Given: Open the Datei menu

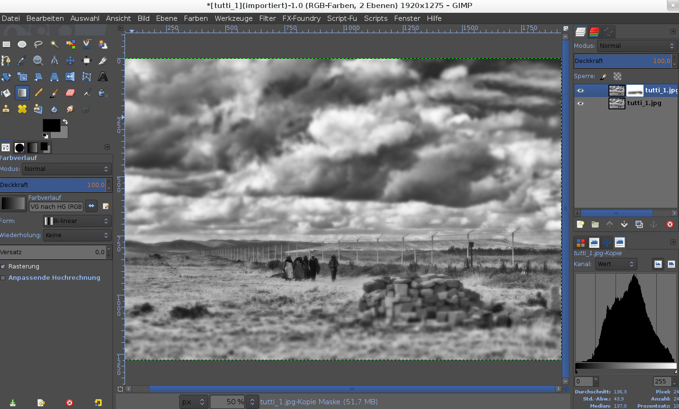Looking at the screenshot, I should click(x=11, y=18).
